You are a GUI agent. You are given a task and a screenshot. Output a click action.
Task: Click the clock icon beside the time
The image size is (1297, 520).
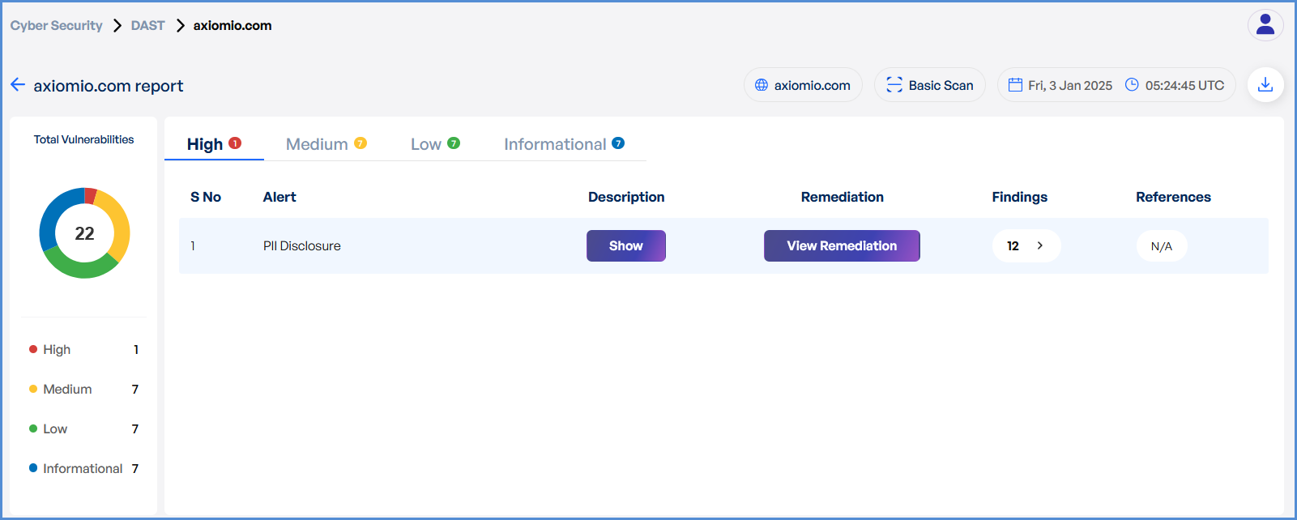click(1132, 85)
